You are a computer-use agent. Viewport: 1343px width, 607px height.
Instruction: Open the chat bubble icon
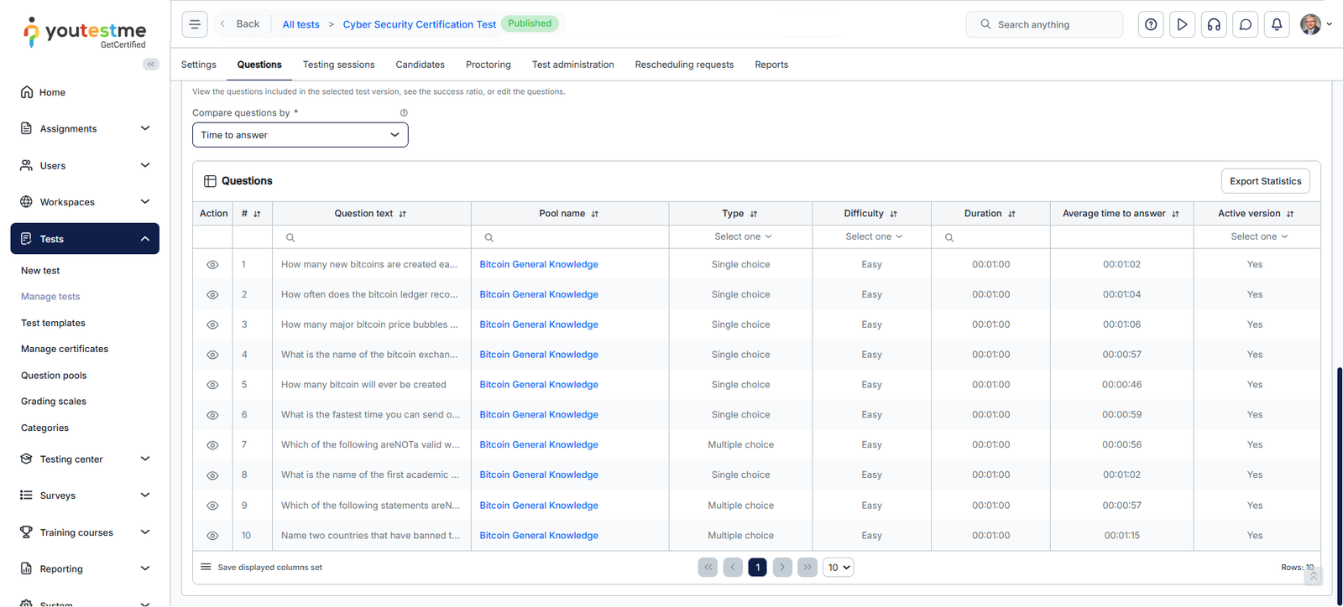1246,24
